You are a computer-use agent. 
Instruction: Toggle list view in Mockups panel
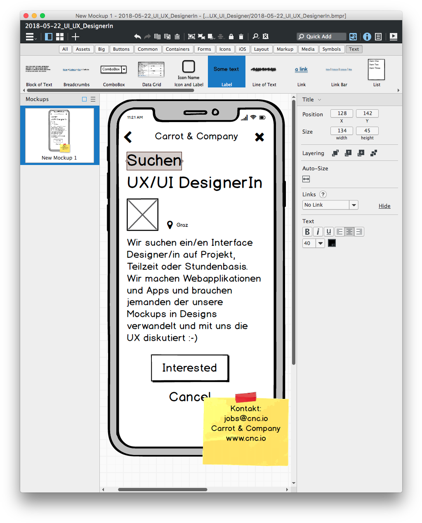93,99
